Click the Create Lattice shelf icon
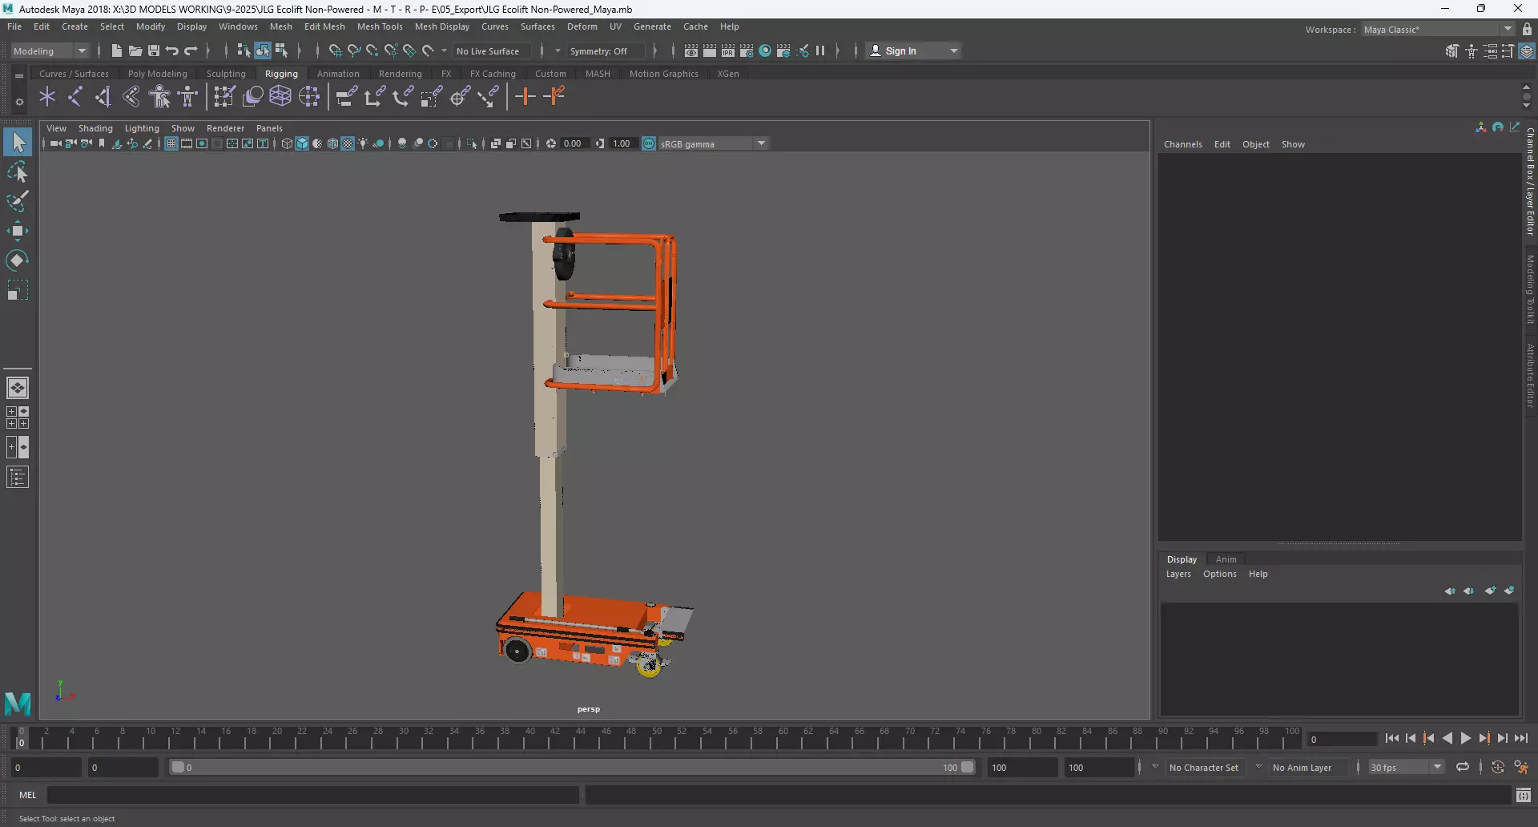This screenshot has height=827, width=1538. (x=280, y=97)
